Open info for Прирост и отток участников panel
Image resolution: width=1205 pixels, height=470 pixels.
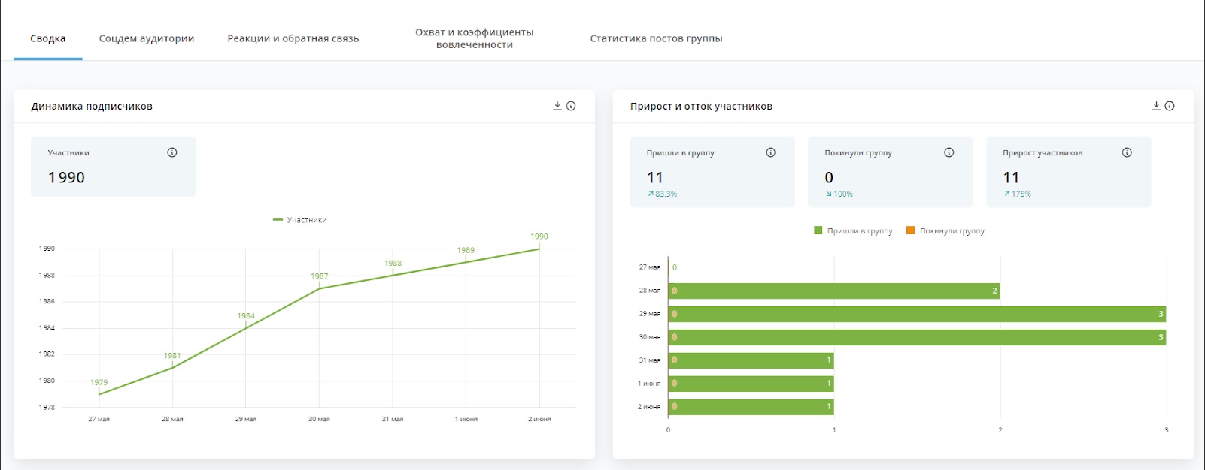coord(1170,106)
